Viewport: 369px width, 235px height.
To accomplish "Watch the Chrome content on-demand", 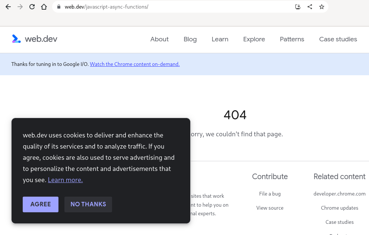I will click(134, 64).
